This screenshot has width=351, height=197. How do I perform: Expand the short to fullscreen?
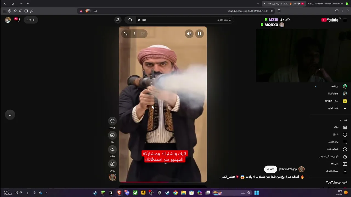pos(126,34)
